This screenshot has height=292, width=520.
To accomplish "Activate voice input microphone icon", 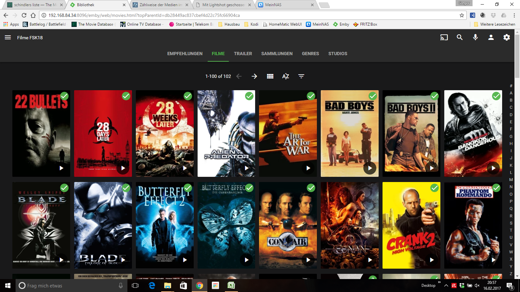I will (475, 38).
